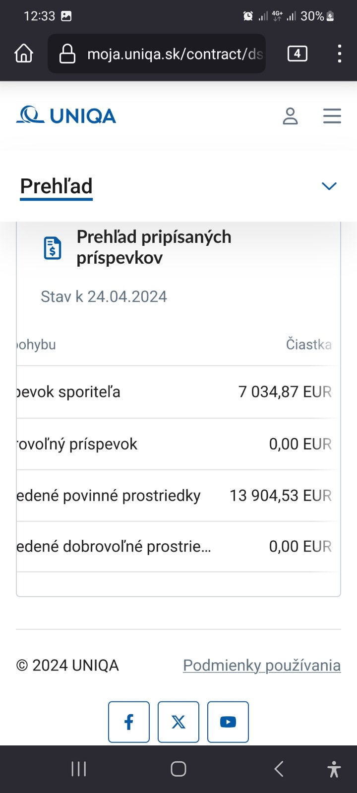
Task: Click the contributions document icon
Action: point(53,248)
